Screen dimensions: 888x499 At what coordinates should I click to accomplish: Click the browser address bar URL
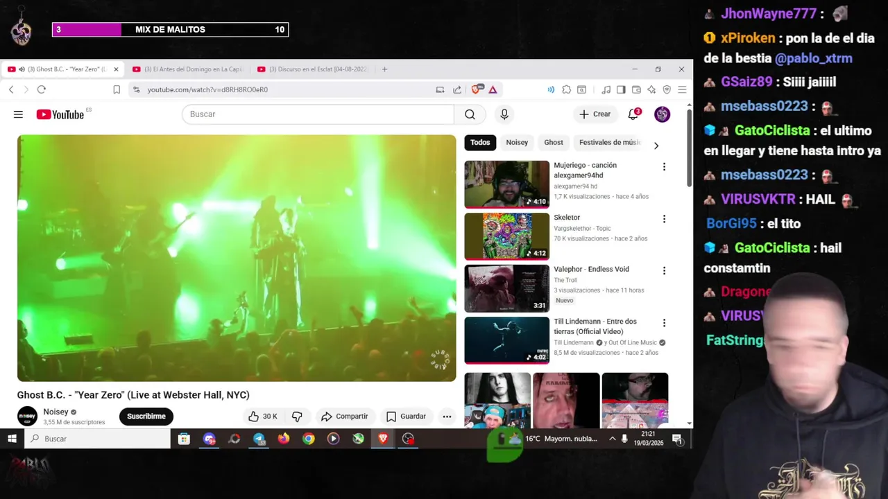tap(207, 89)
